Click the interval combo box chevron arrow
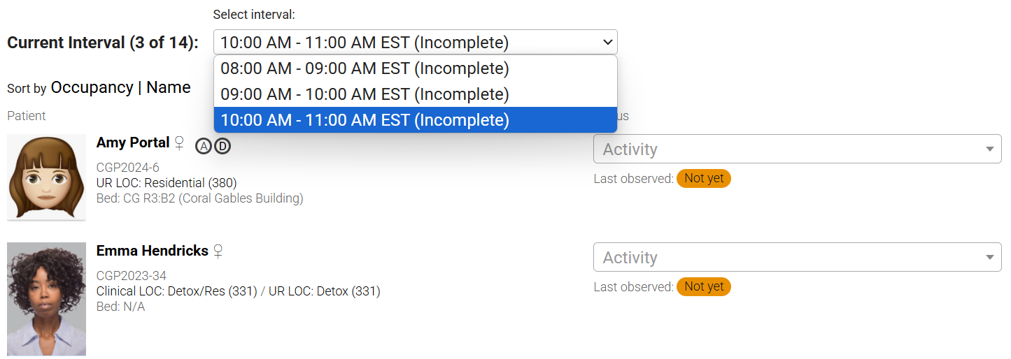Screen dimensions: 1011x359 [x=607, y=43]
